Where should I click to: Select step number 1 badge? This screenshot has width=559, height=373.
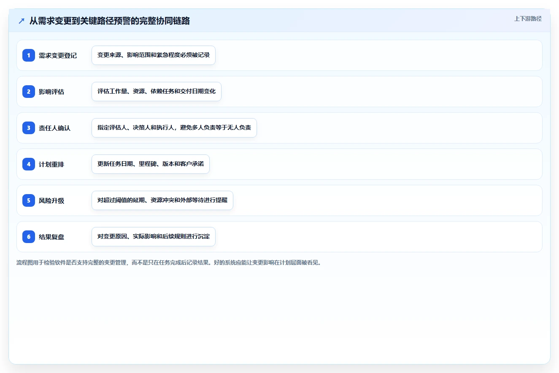point(29,55)
